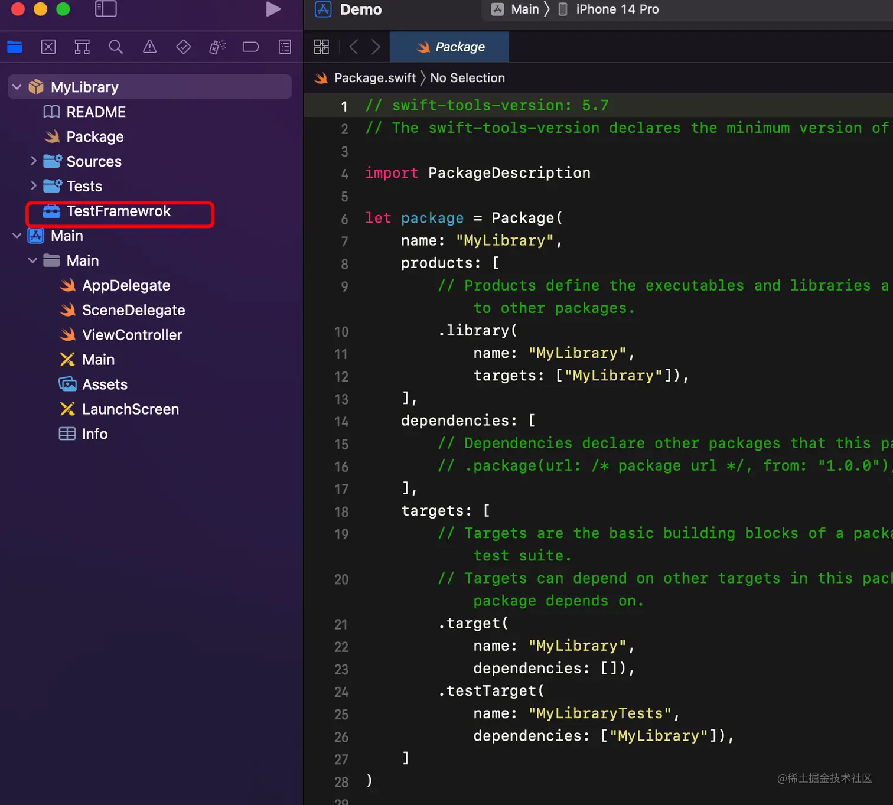This screenshot has height=805, width=893.
Task: Open the SceneDelegate swift file
Action: (x=133, y=310)
